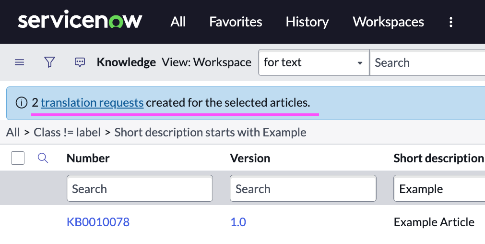Open the Workspaces menu

[388, 22]
